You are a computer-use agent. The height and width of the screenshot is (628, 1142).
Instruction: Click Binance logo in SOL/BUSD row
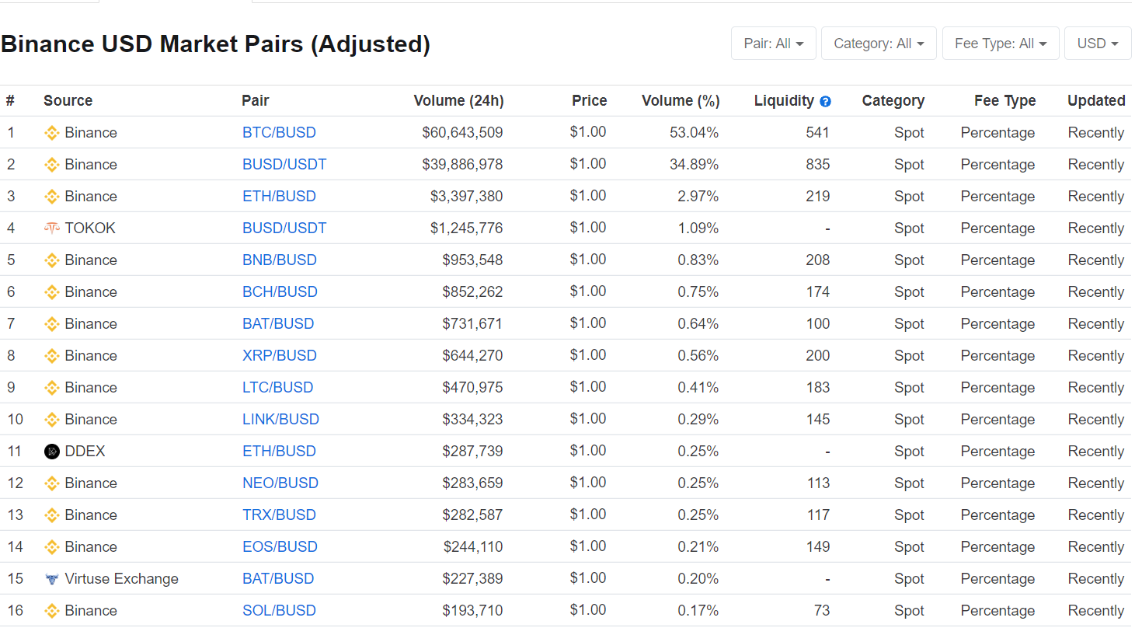pyautogui.click(x=52, y=611)
